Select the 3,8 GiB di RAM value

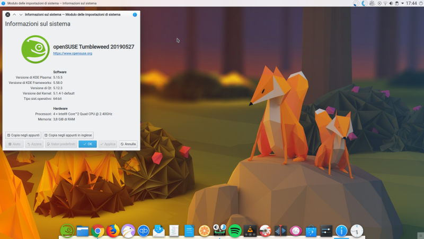pyautogui.click(x=64, y=119)
